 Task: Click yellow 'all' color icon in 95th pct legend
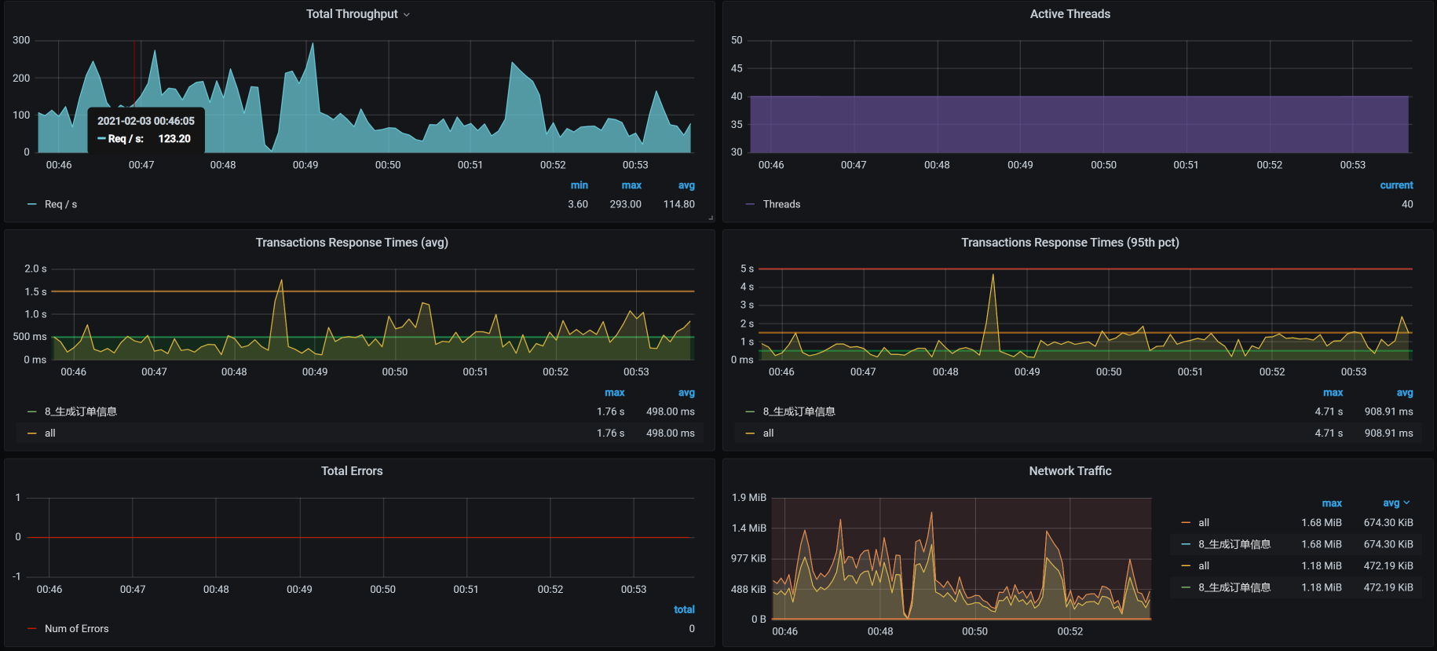750,433
